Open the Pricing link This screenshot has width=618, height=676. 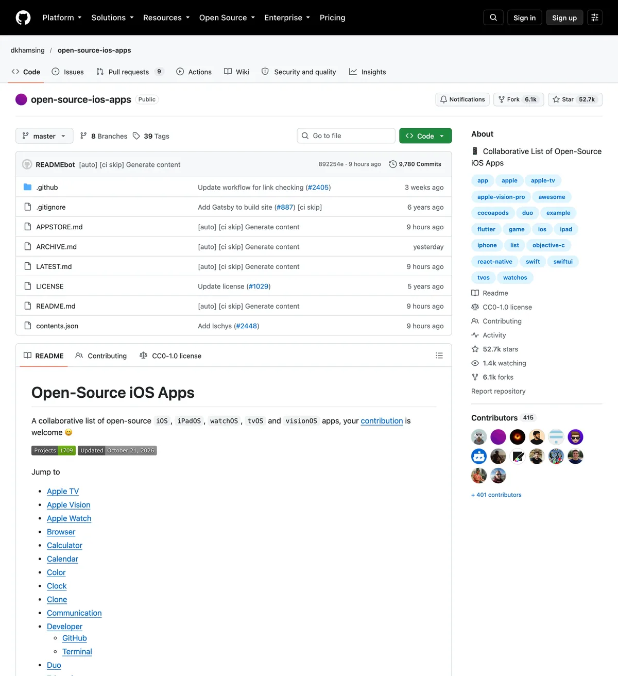point(332,18)
